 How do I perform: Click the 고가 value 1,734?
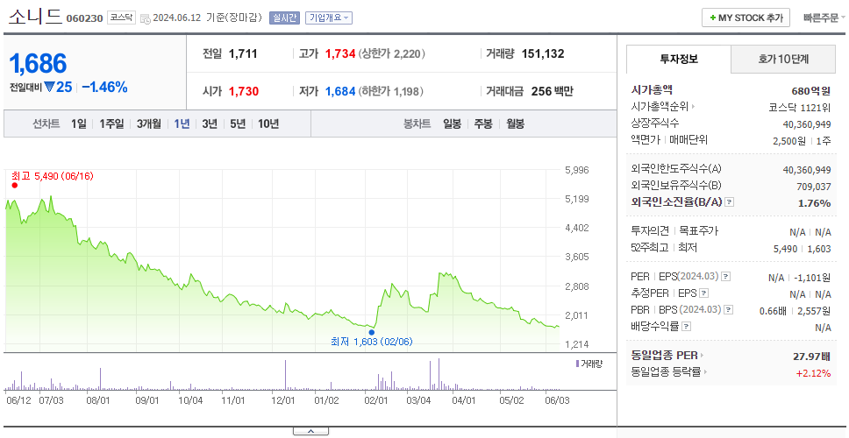[340, 53]
